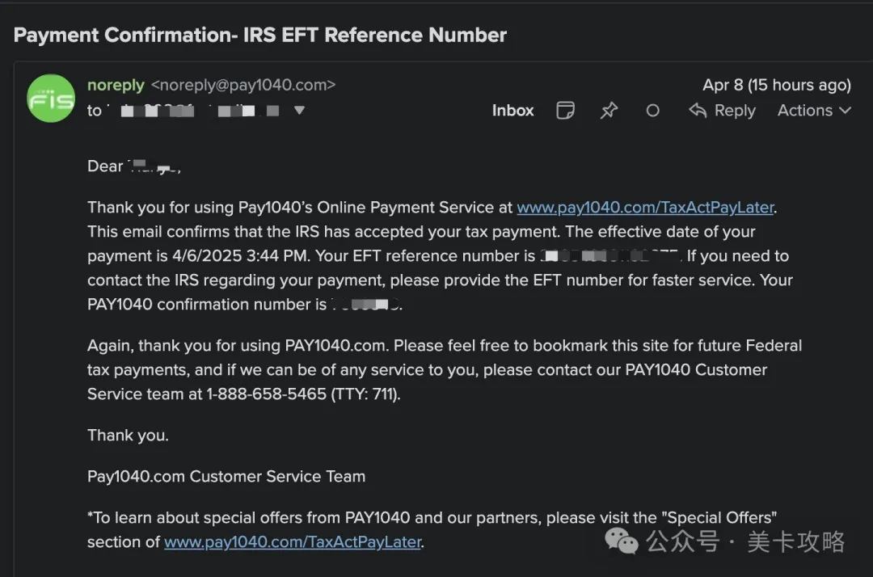The height and width of the screenshot is (577, 873).
Task: Open the sticky note icon
Action: pos(566,111)
